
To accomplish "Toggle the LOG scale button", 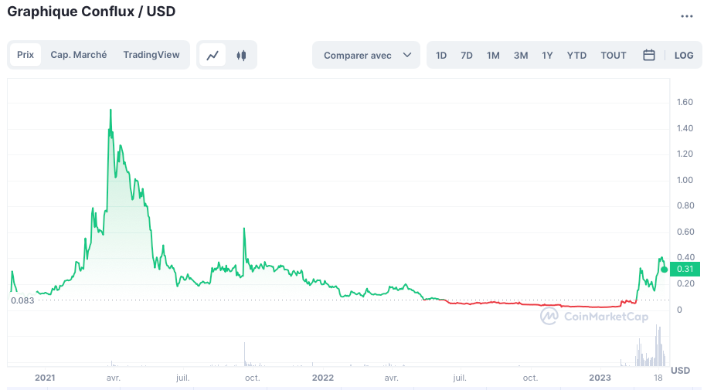I will (x=684, y=56).
